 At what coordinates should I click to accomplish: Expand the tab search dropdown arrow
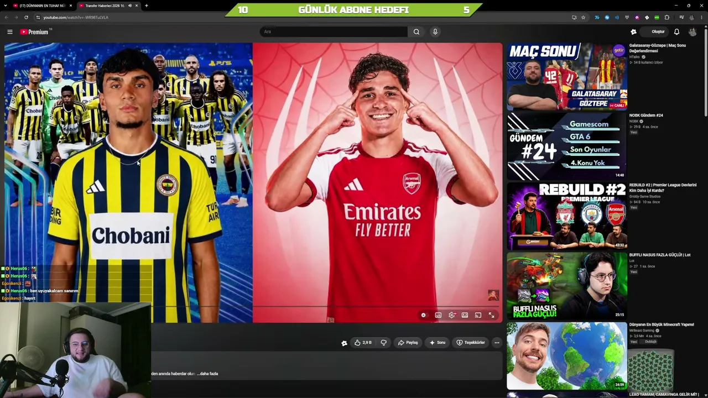point(7,6)
